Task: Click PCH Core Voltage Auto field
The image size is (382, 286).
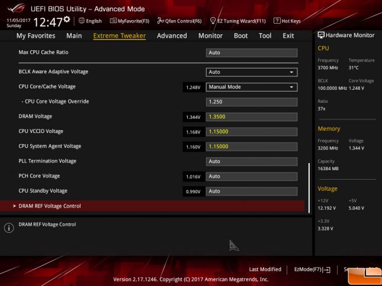Action: (x=252, y=177)
